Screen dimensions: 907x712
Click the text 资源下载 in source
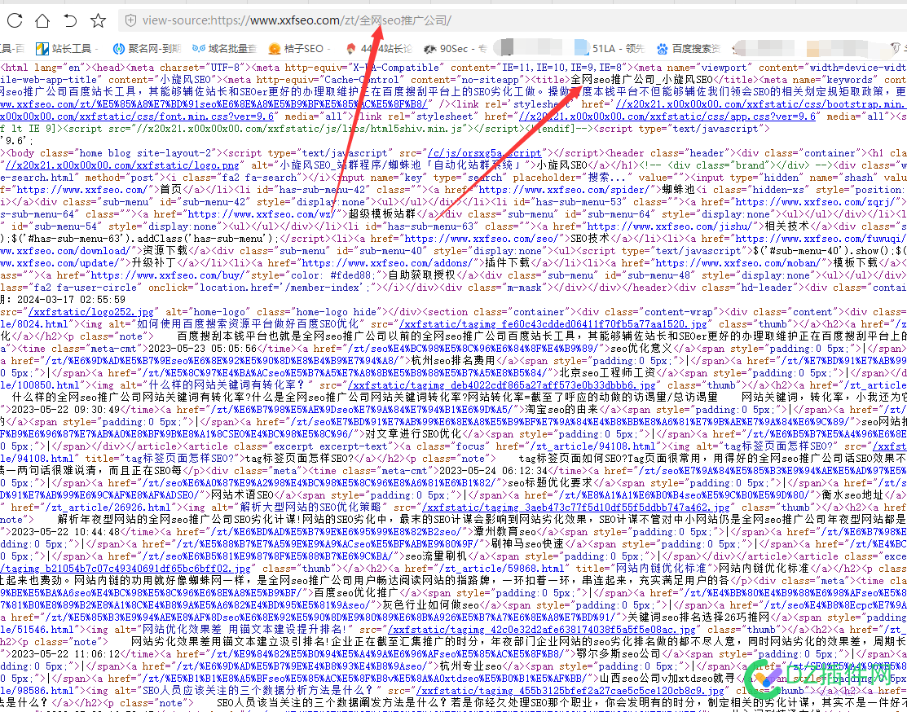[x=165, y=250]
